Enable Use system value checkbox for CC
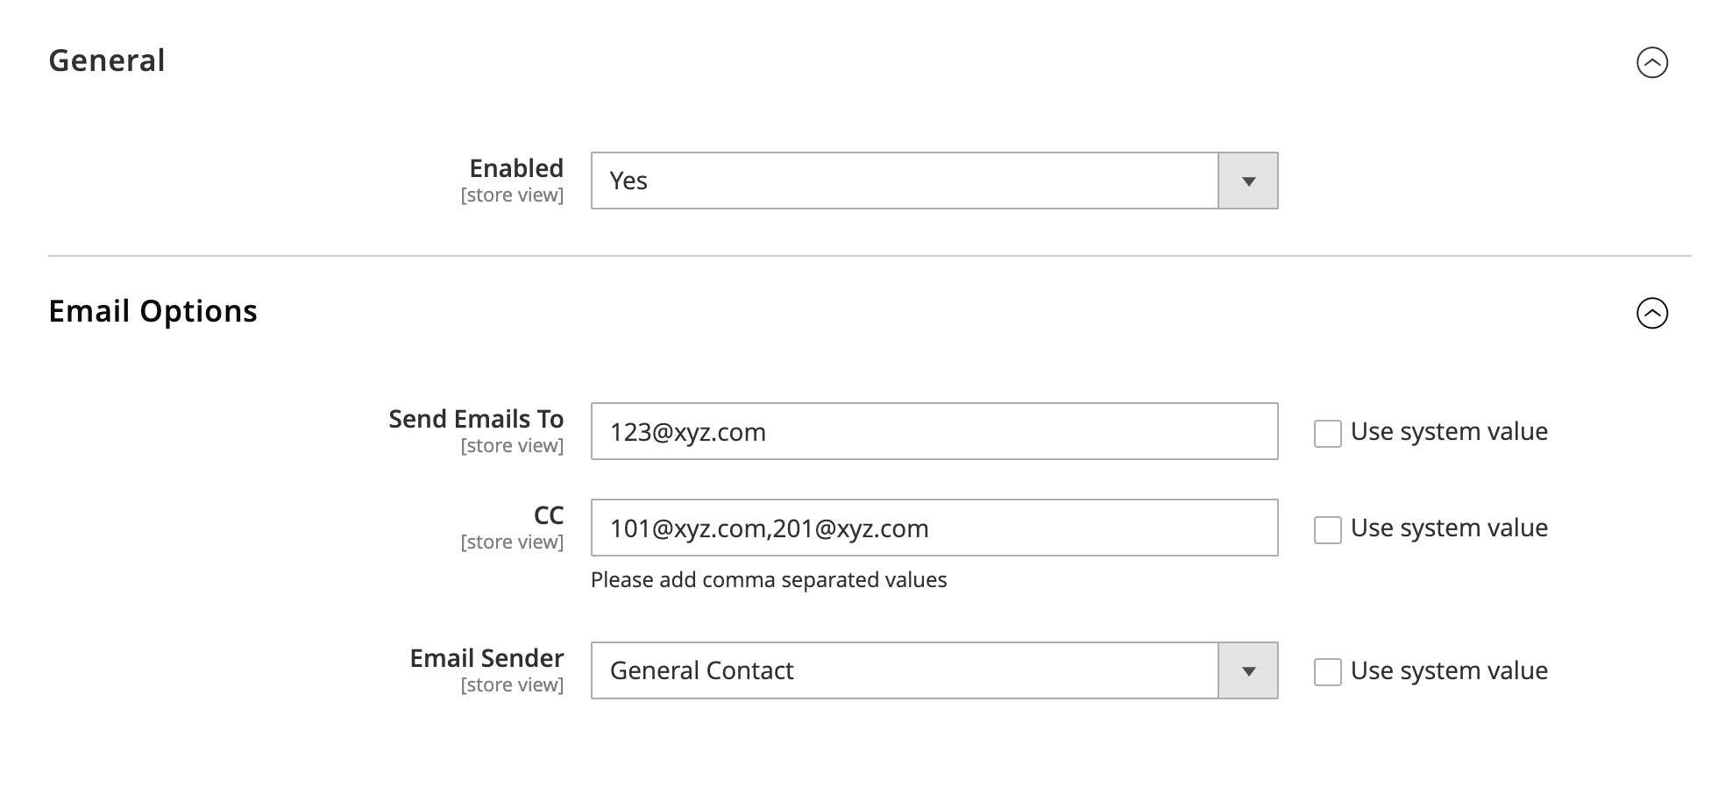This screenshot has height=801, width=1711. (1327, 529)
